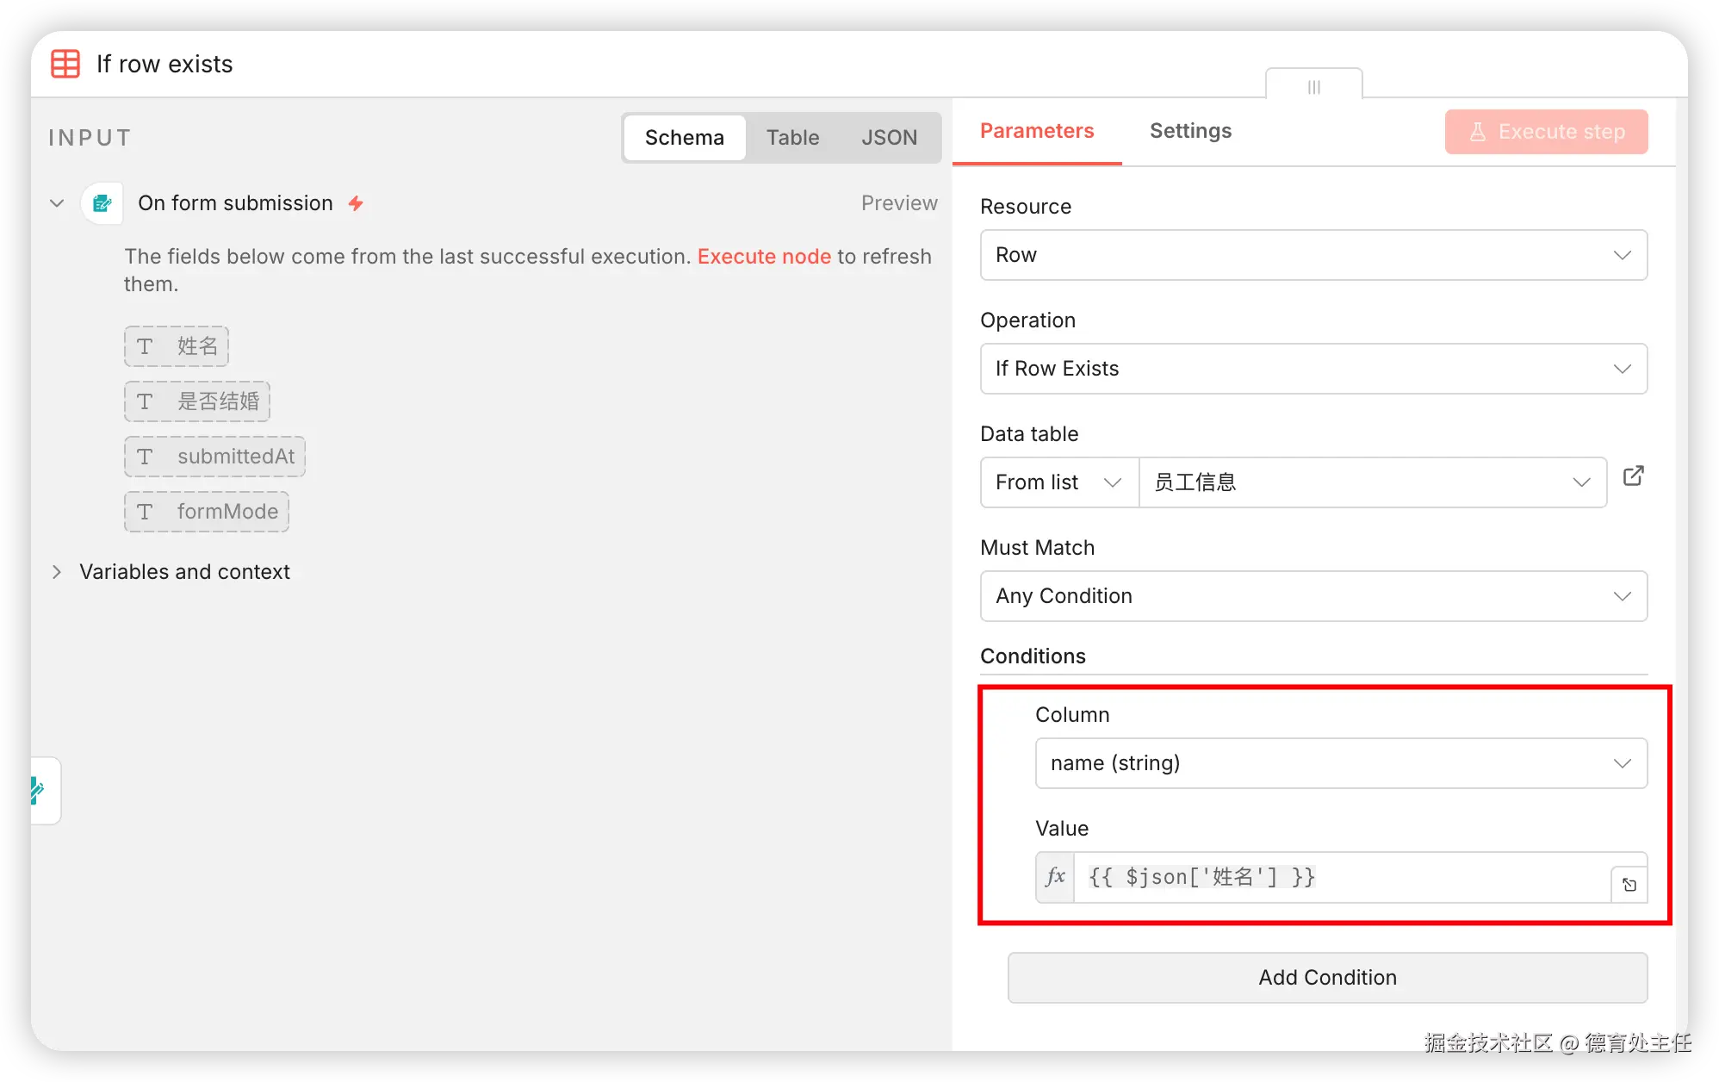Expand Variables and context
This screenshot has height=1082, width=1719.
click(57, 572)
